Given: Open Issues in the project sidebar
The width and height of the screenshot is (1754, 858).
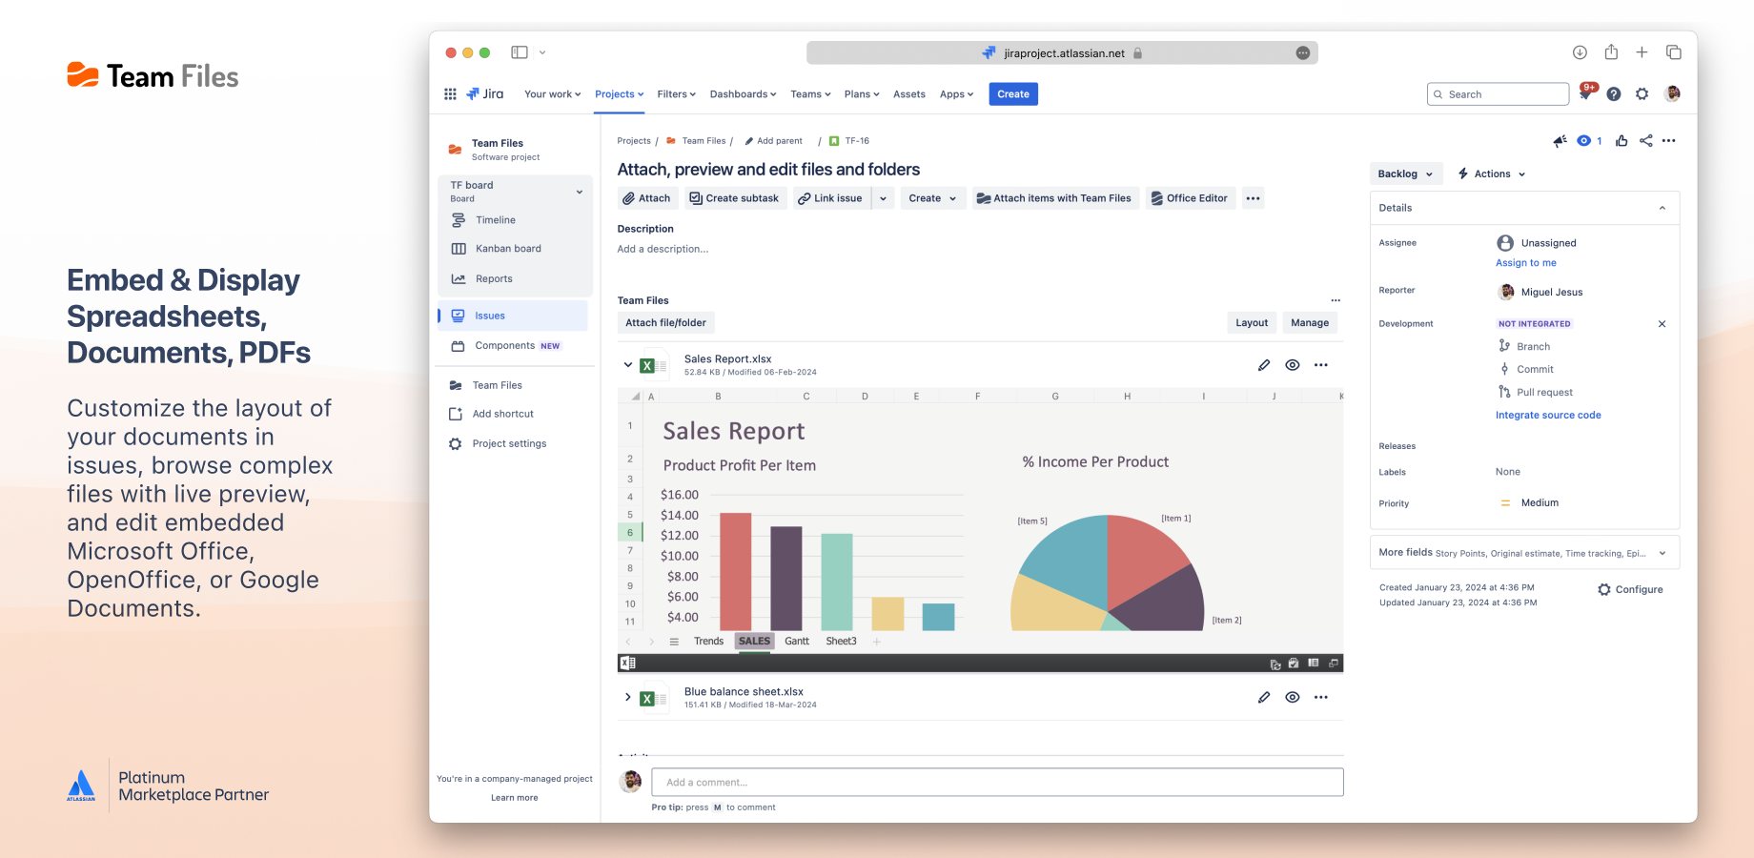Looking at the screenshot, I should click(x=514, y=316).
